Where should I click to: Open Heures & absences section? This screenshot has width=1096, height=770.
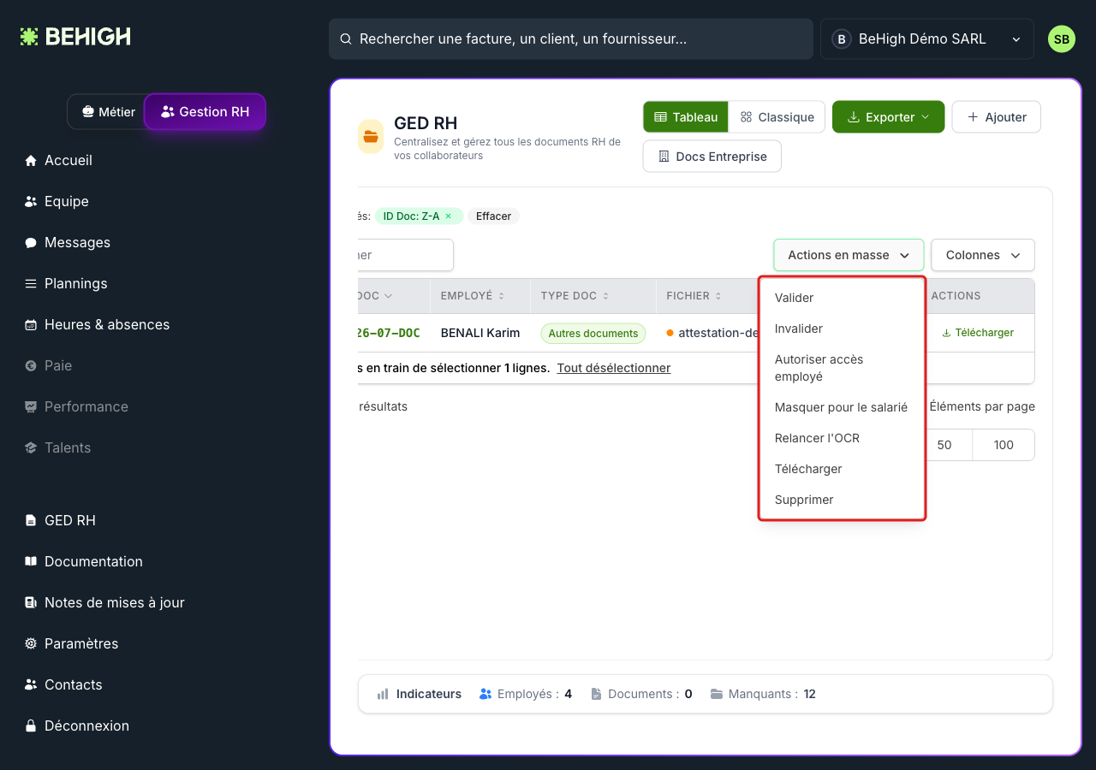tap(97, 324)
